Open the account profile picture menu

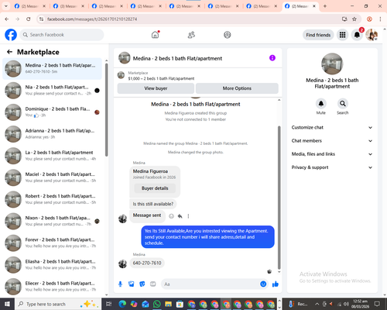pos(372,35)
